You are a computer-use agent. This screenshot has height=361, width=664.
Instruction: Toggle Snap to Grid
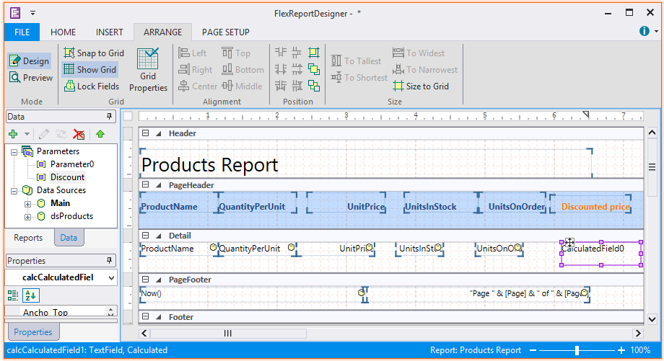[x=93, y=53]
